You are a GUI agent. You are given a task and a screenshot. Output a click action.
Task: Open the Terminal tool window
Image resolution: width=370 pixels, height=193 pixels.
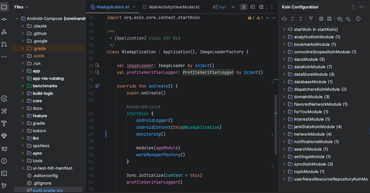[4, 173]
